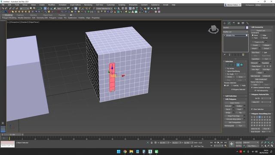The width and height of the screenshot is (275, 155).
Task: Select the Normal constraint radio button
Action: (262, 38)
